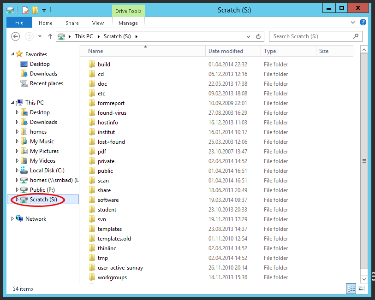The height and width of the screenshot is (300, 375).
Task: Switch to Large icons view in status bar
Action: [361, 288]
